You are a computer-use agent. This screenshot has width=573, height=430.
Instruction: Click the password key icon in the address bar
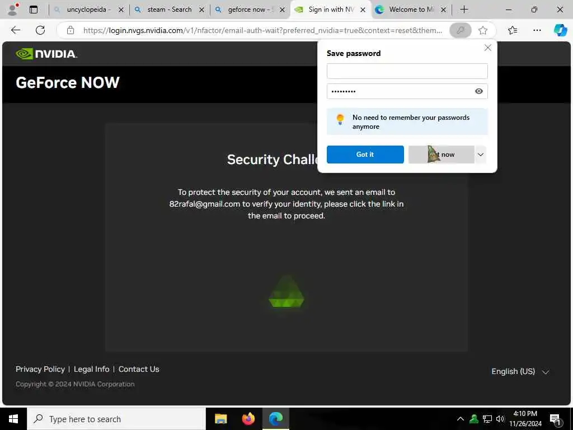point(461,30)
